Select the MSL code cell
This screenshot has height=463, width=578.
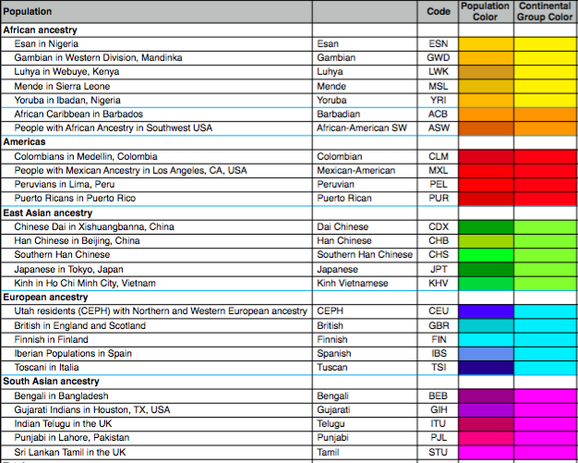tap(439, 86)
